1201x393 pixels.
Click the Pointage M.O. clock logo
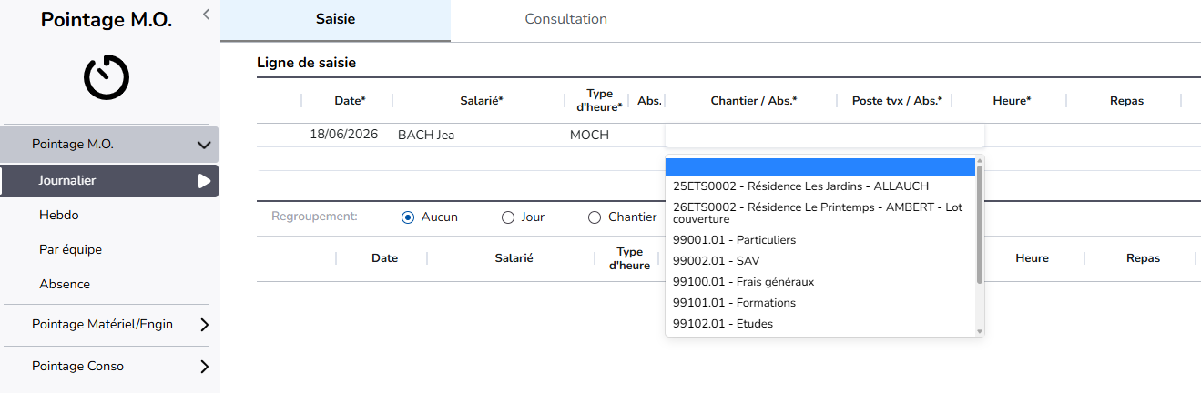coord(107,77)
